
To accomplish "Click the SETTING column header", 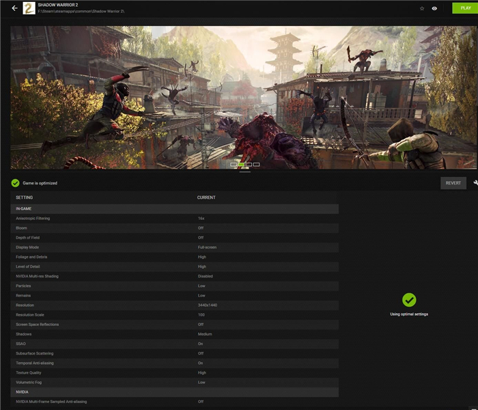I will click(x=24, y=197).
